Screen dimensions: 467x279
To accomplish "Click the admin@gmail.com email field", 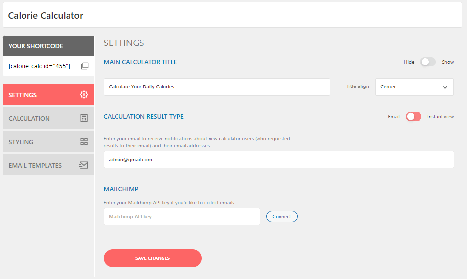I will pos(279,159).
